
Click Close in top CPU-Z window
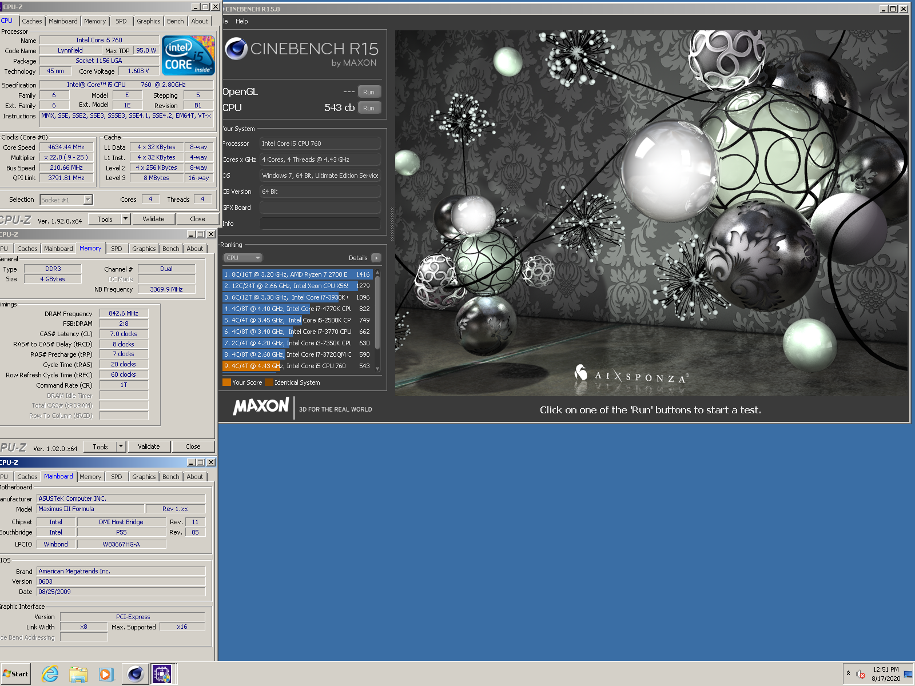tap(197, 219)
